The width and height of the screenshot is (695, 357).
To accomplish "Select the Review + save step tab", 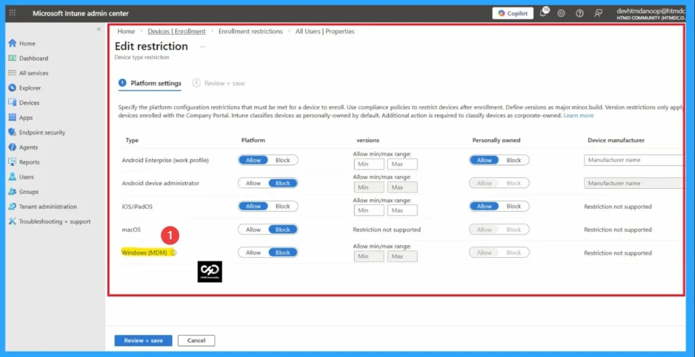I will point(219,83).
